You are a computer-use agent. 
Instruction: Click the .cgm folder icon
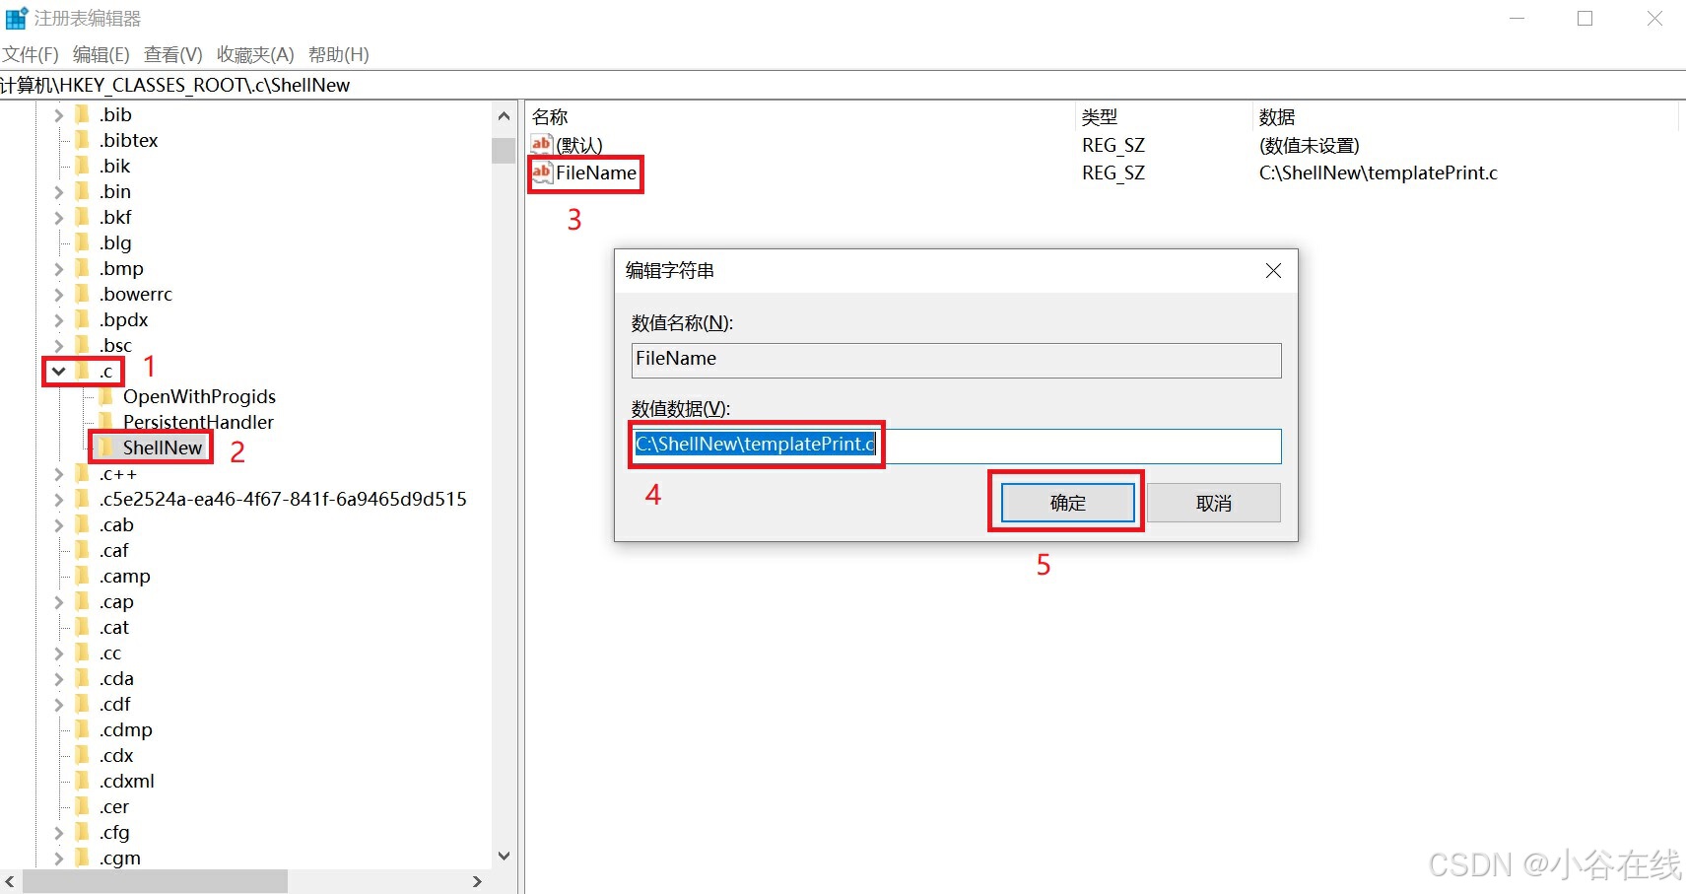point(83,858)
